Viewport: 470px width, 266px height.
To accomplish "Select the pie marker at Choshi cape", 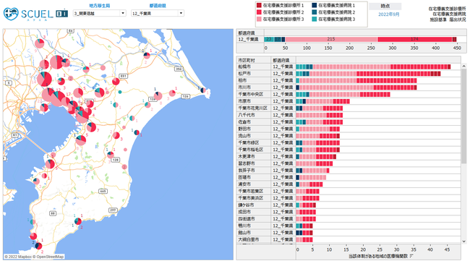I will (203, 90).
